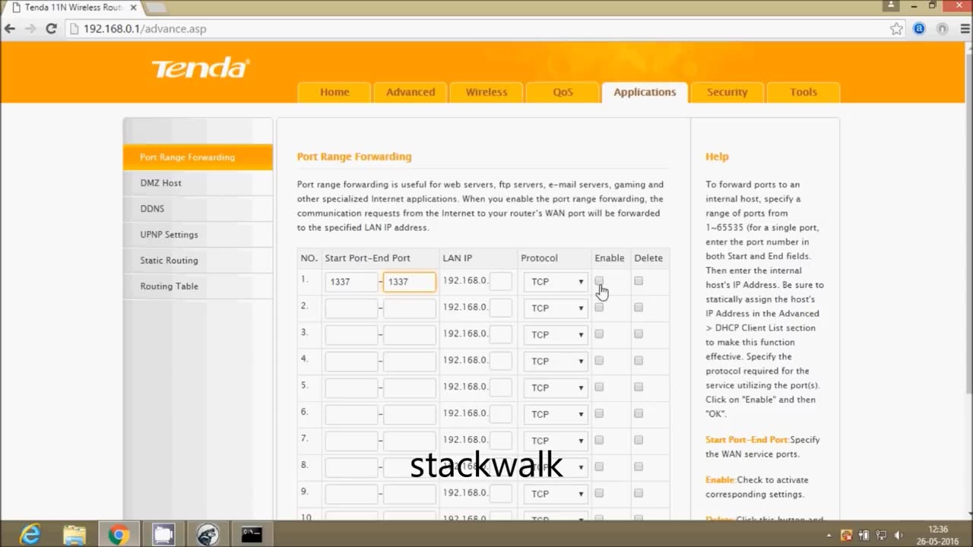Open DDNS in the sidebar
The image size is (973, 547).
tap(198, 209)
